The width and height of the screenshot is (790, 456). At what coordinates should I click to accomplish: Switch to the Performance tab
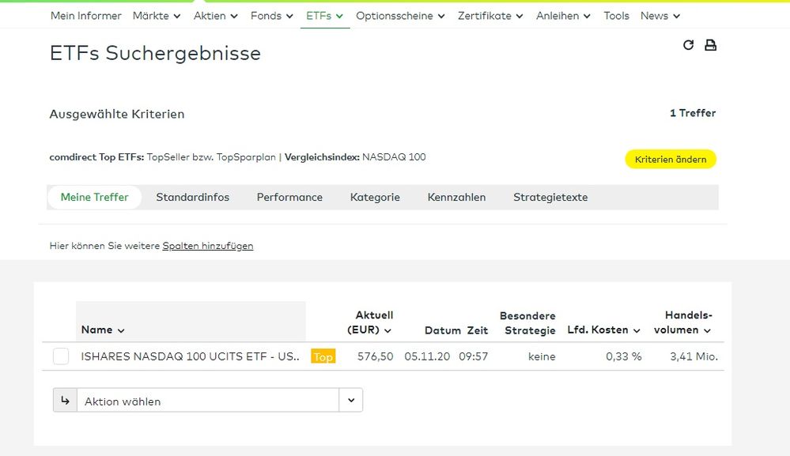[289, 197]
